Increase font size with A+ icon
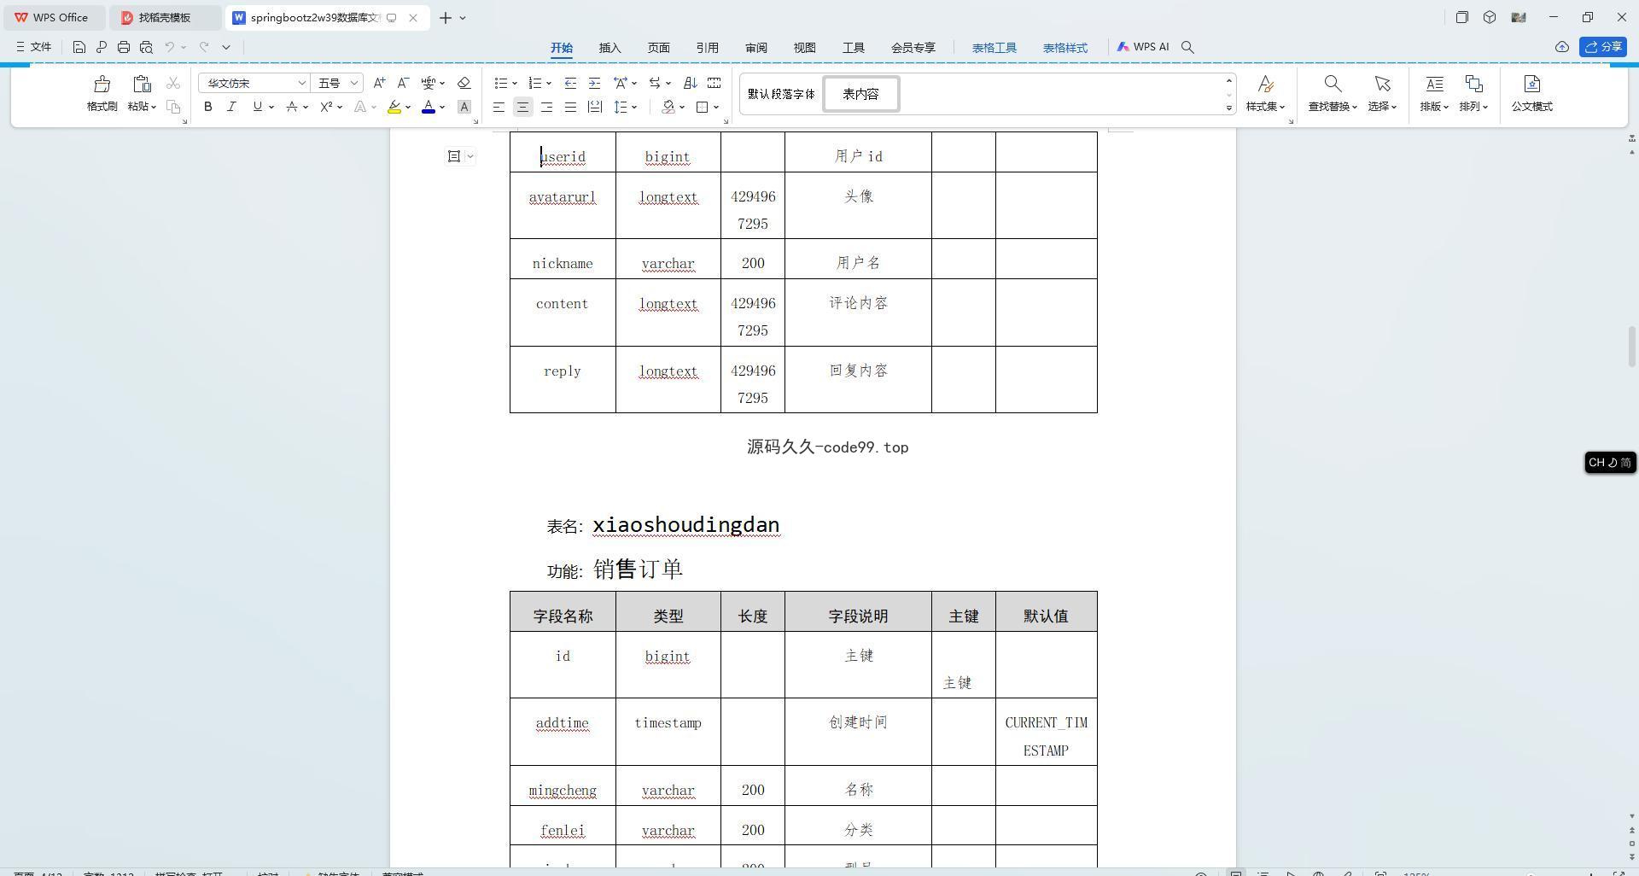Viewport: 1639px width, 876px height. 379,83
